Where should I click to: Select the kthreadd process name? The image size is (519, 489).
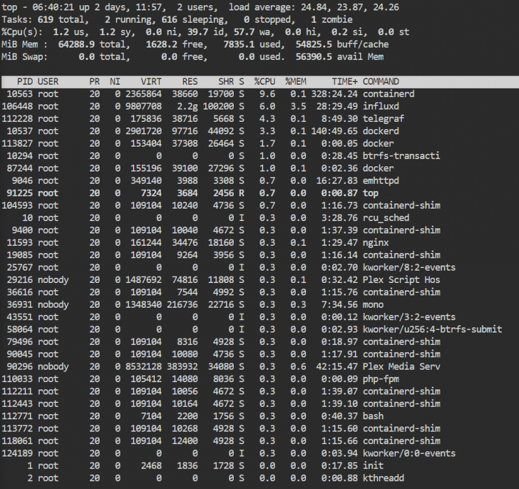tap(384, 478)
